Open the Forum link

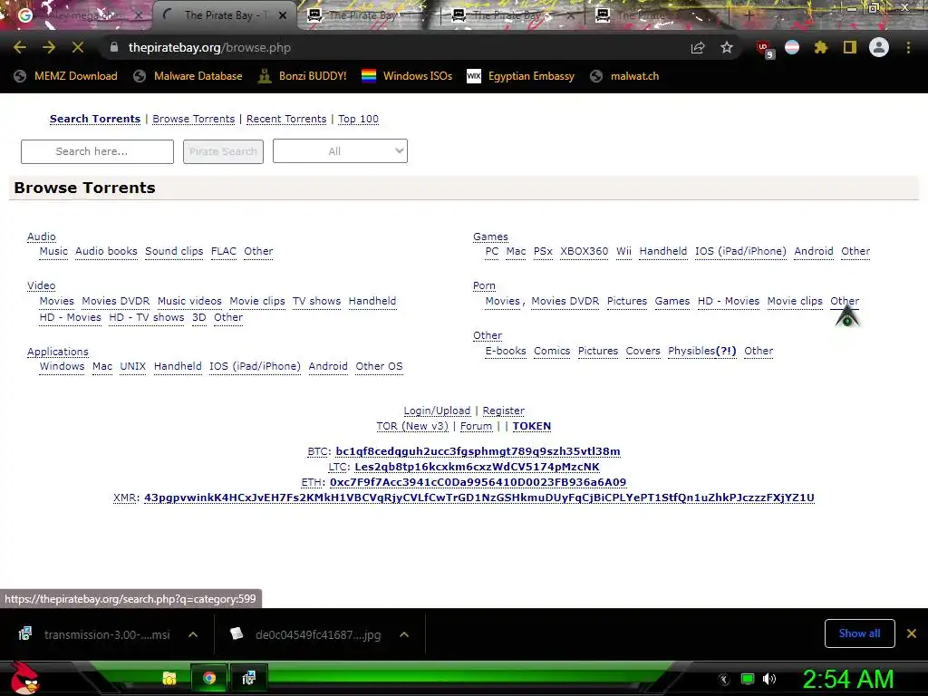(476, 426)
